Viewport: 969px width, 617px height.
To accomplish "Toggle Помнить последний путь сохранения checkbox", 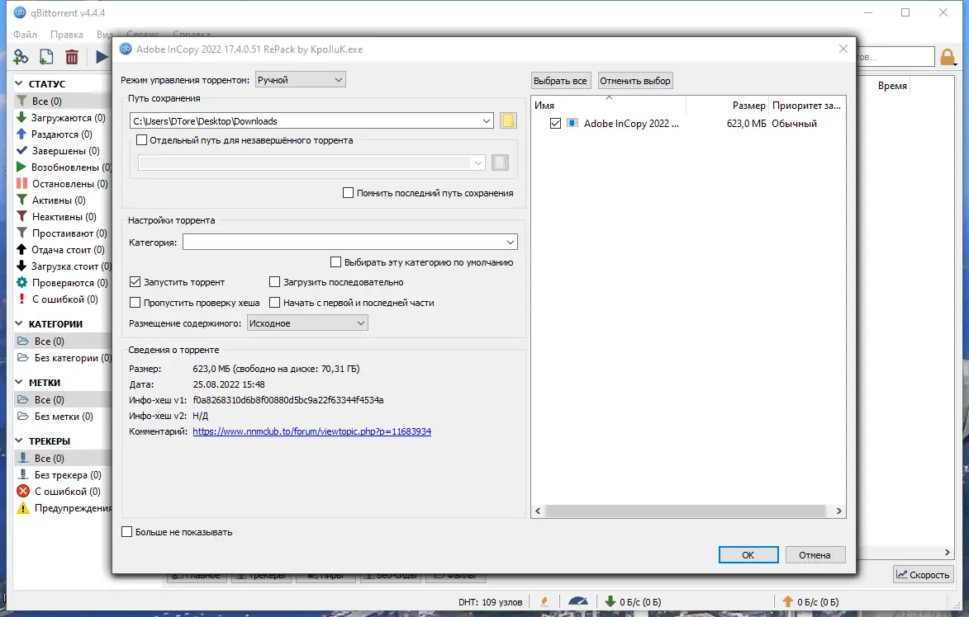I will [x=349, y=193].
